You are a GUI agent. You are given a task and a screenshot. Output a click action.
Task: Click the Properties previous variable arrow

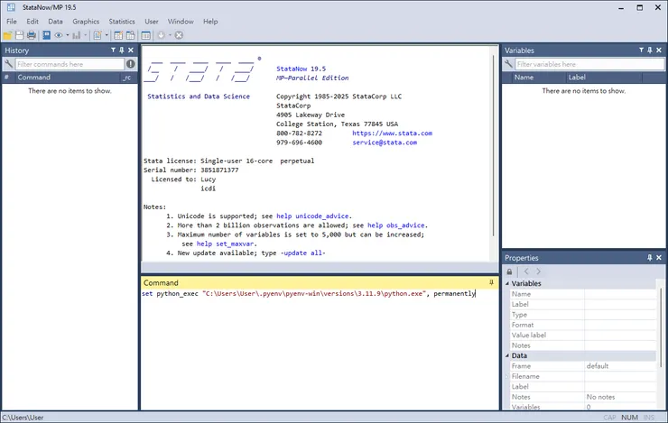pyautogui.click(x=526, y=271)
